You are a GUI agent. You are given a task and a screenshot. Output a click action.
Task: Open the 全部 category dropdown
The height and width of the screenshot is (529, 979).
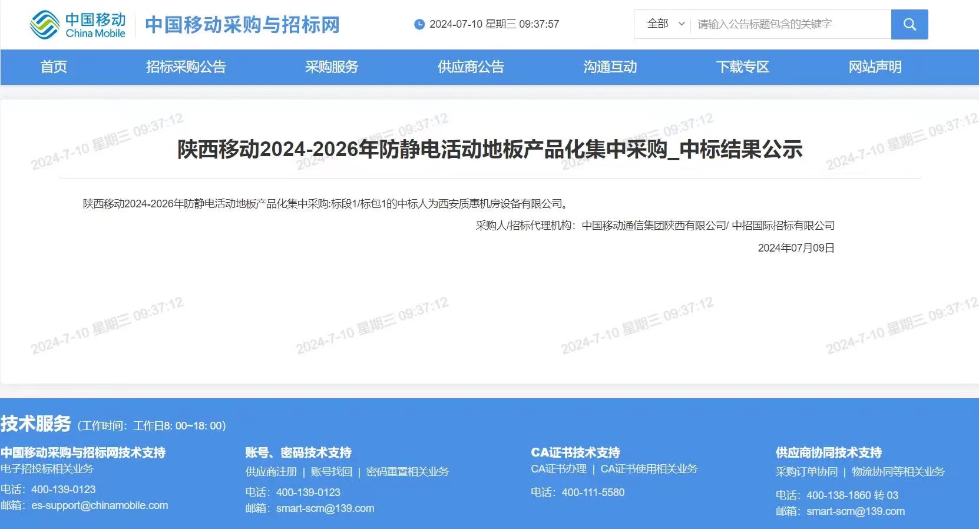662,24
